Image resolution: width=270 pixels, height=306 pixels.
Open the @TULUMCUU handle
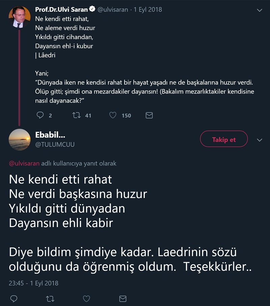click(x=55, y=144)
